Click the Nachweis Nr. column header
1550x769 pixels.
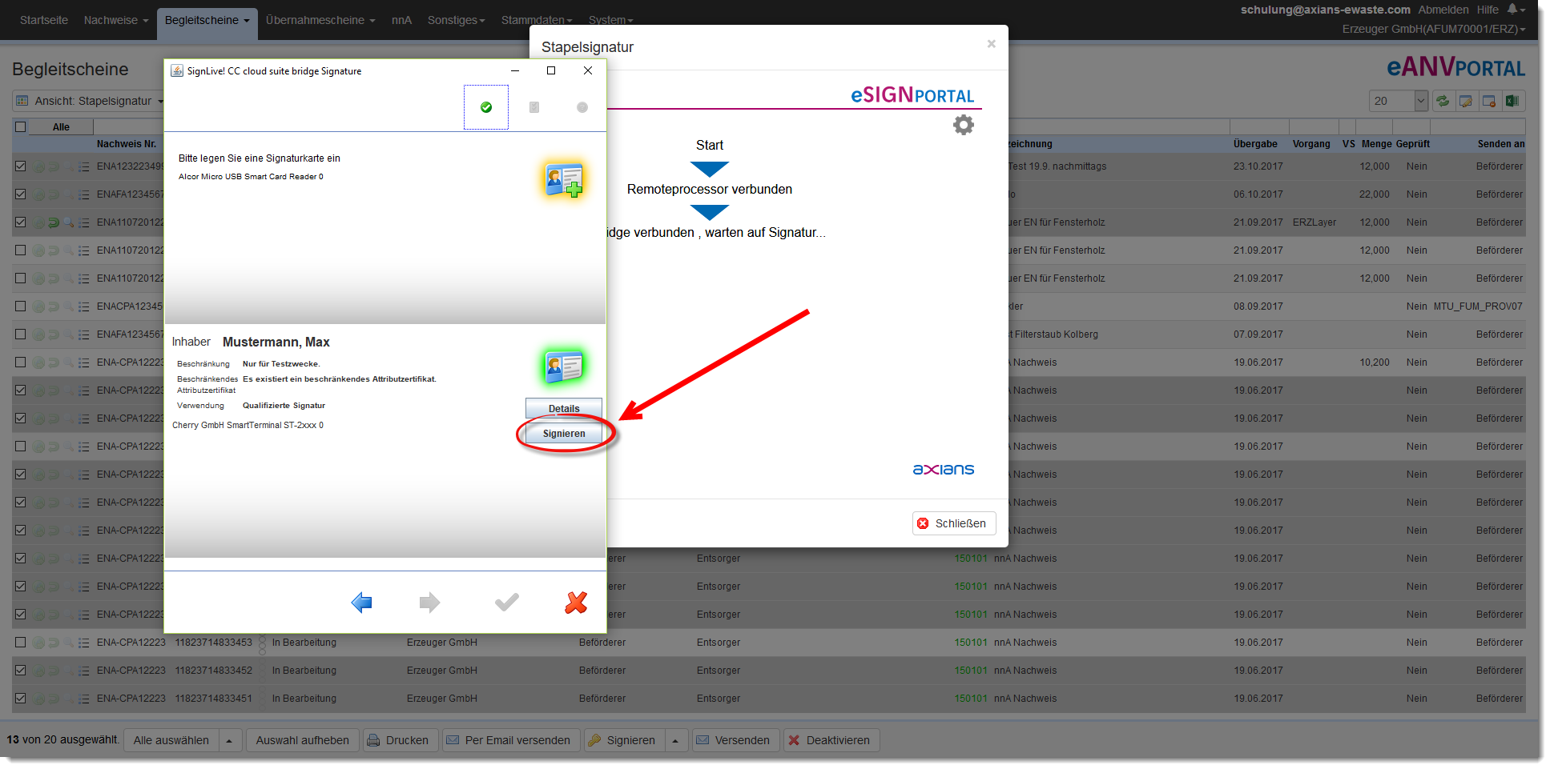127,144
